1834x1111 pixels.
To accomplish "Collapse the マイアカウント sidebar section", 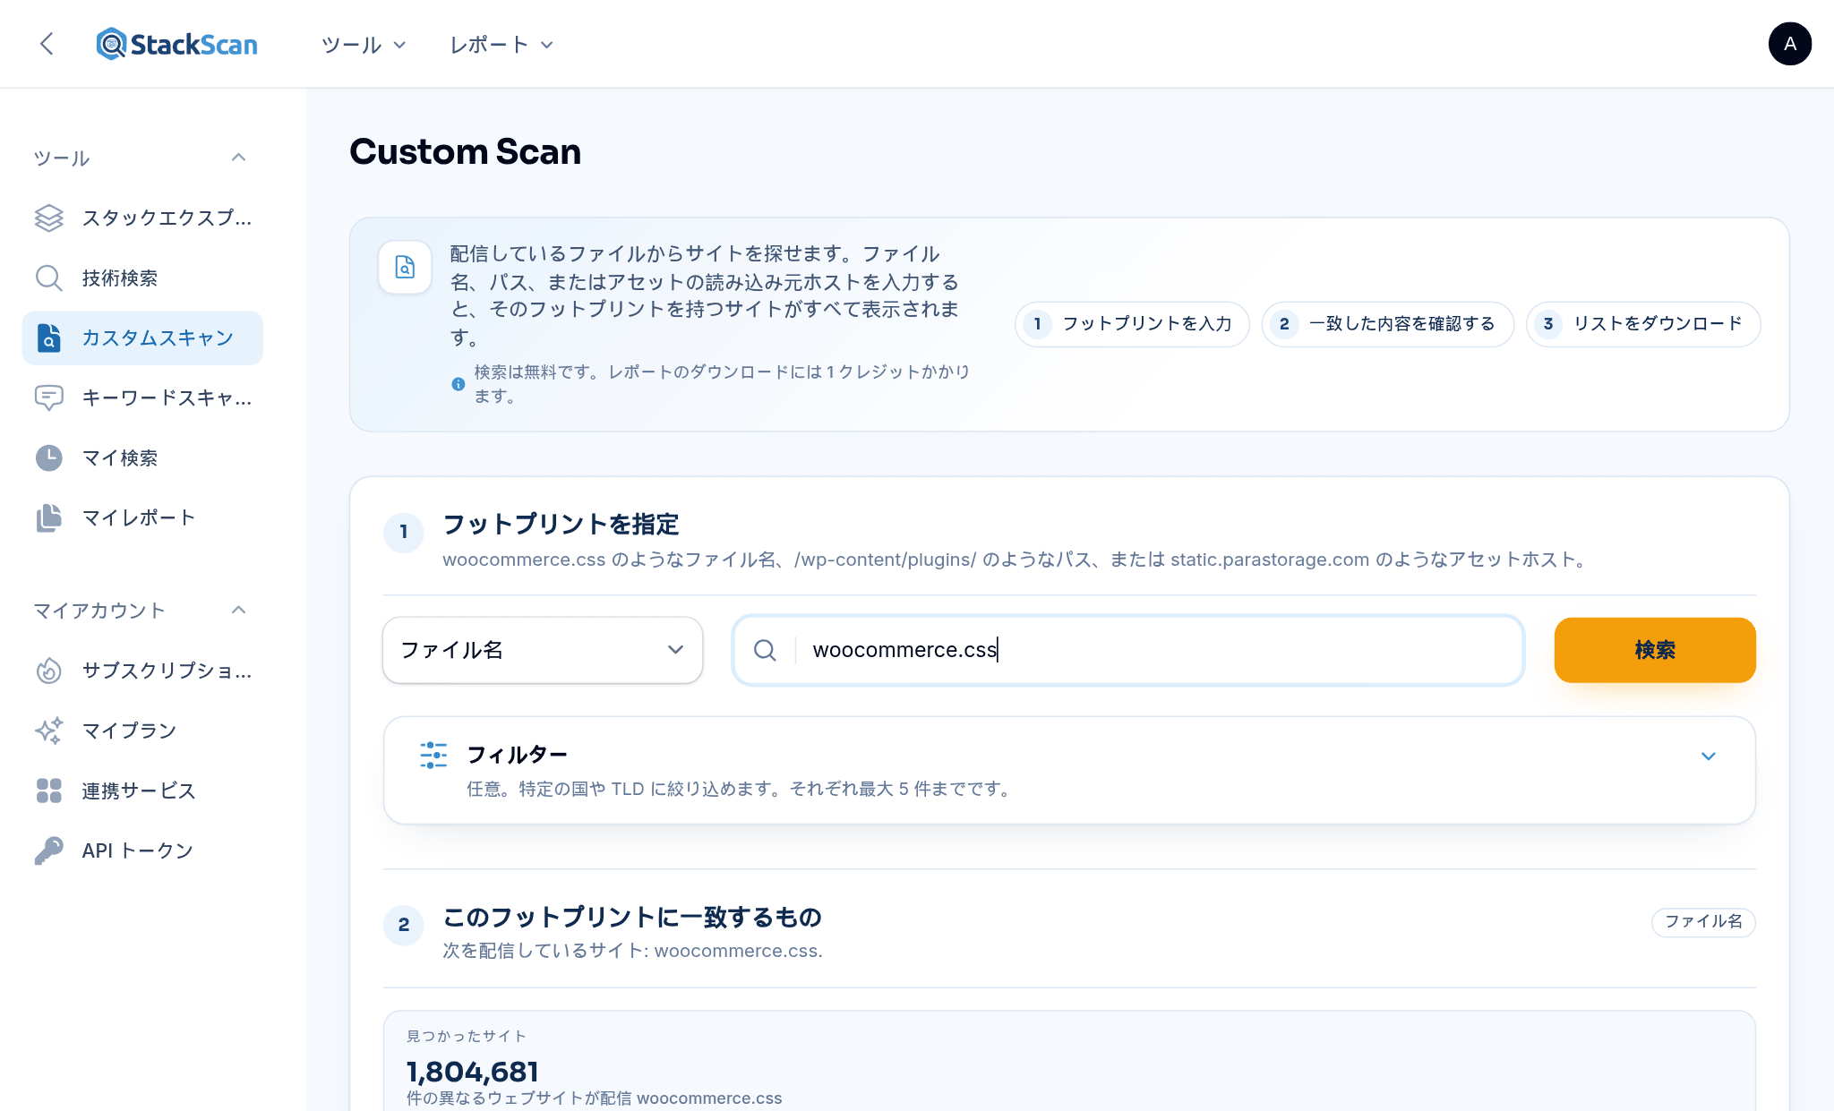I will pyautogui.click(x=238, y=611).
